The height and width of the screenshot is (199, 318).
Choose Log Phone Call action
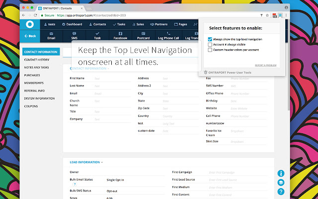pyautogui.click(x=168, y=36)
